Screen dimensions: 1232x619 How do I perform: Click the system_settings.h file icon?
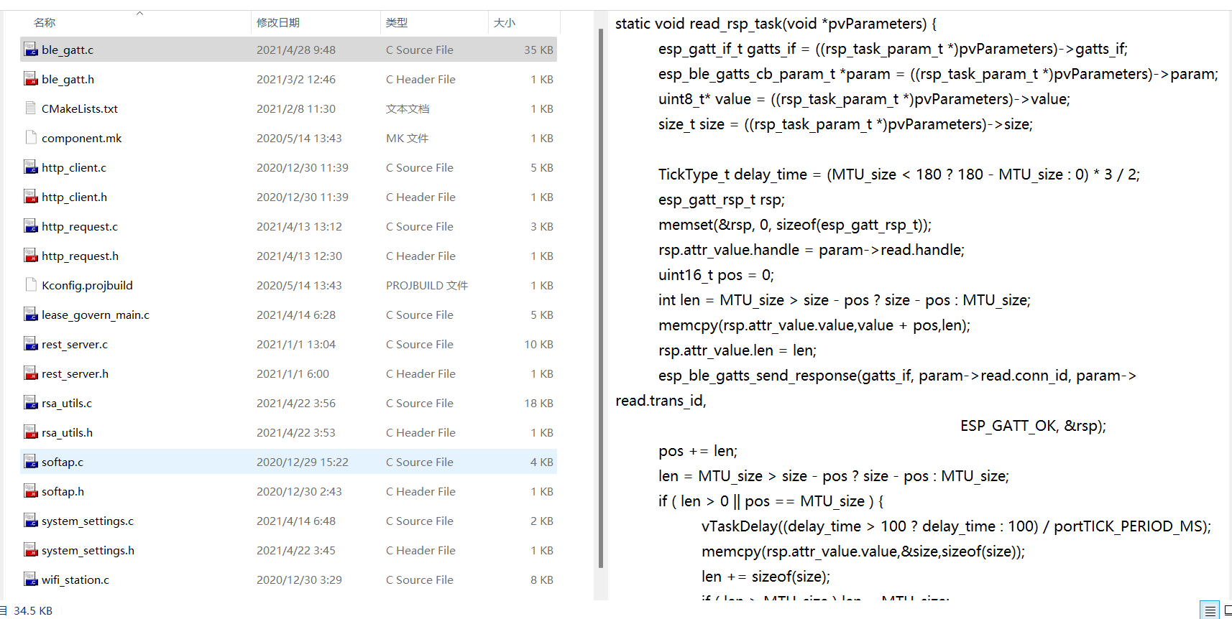tap(31, 550)
